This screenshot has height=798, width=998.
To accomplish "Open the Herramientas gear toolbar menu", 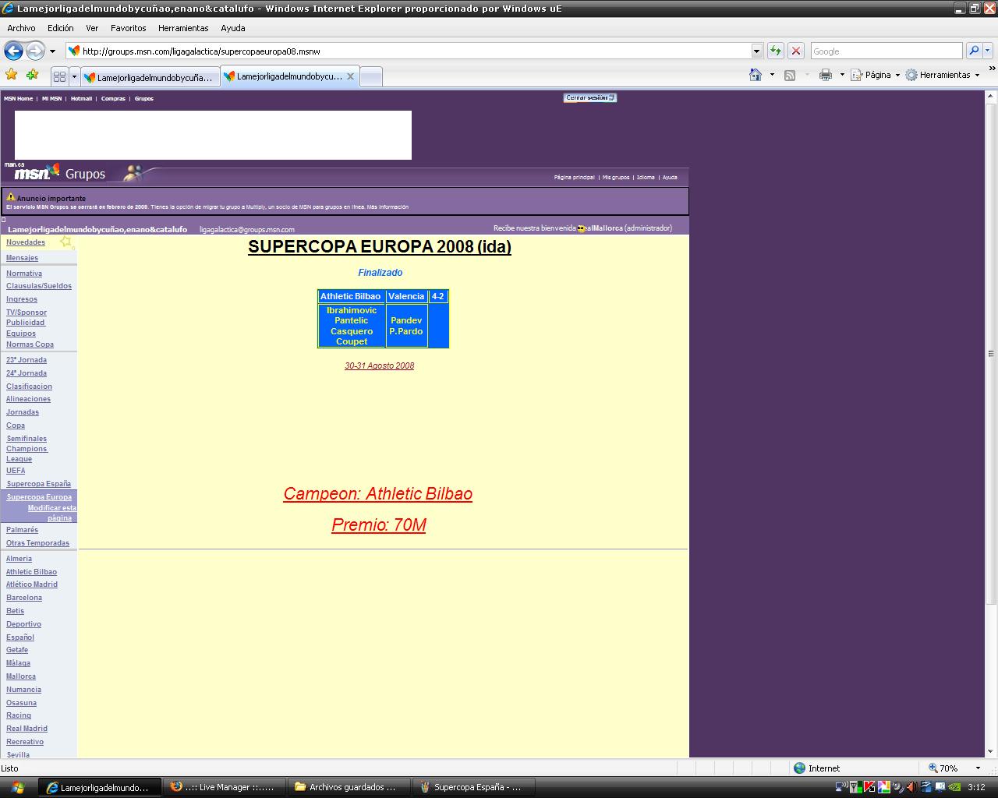I will [943, 75].
